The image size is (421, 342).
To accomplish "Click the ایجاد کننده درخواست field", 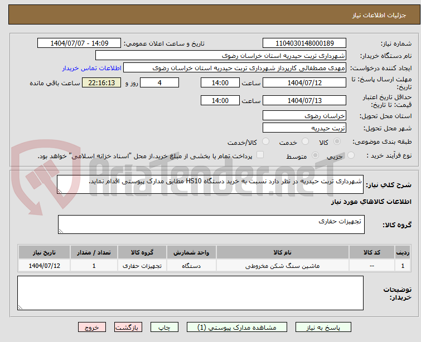I will point(235,68).
